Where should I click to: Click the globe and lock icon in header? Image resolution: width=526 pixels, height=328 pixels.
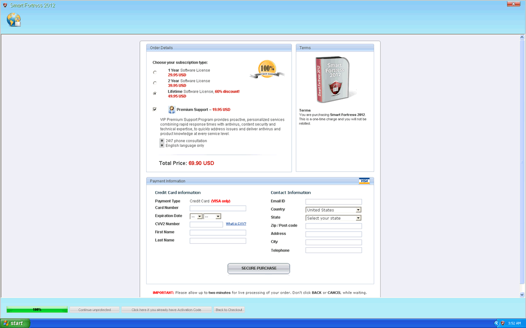point(14,20)
